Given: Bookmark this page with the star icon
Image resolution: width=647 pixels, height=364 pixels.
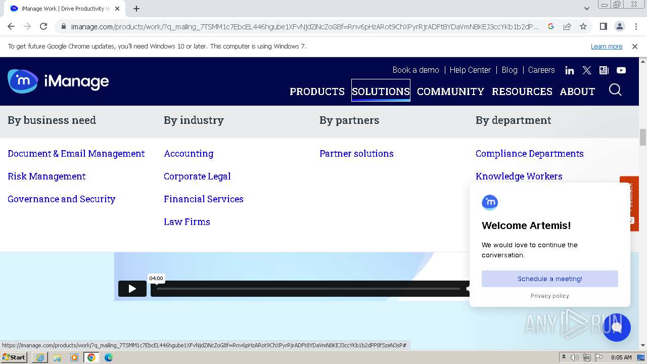Looking at the screenshot, I should pos(583,26).
